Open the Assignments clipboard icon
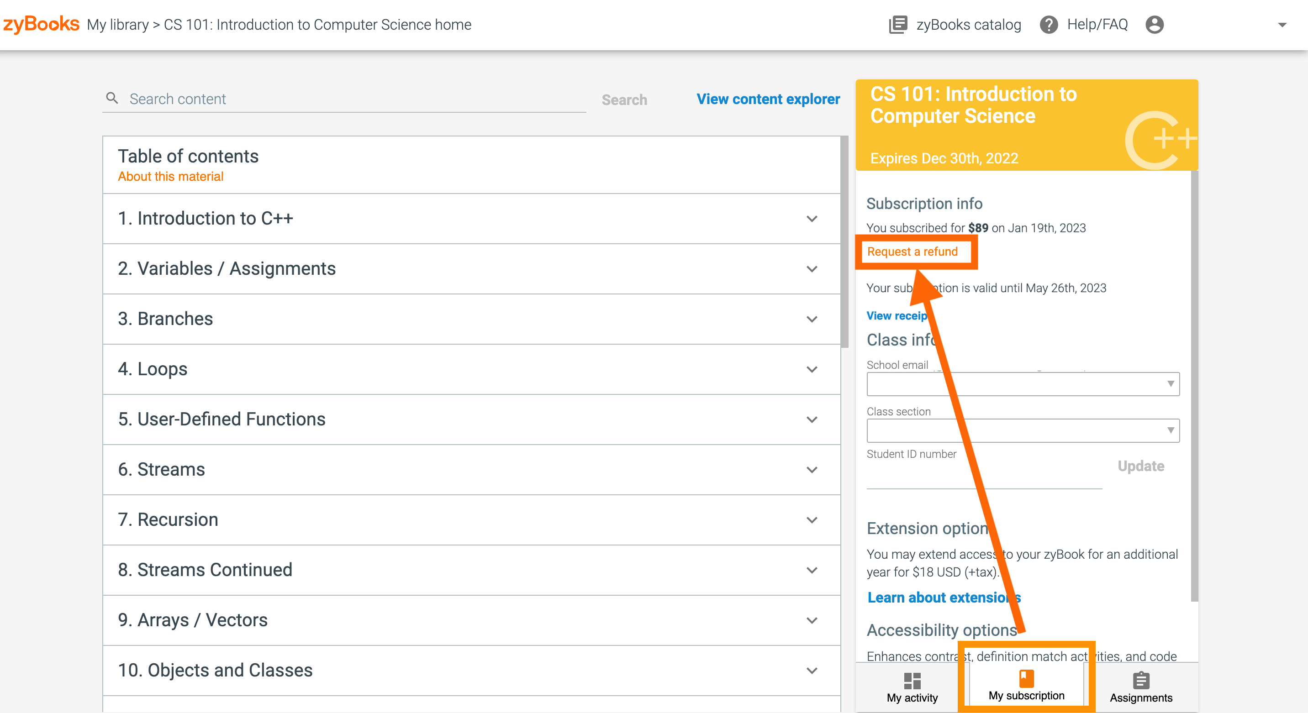Image resolution: width=1308 pixels, height=713 pixels. pos(1140,681)
